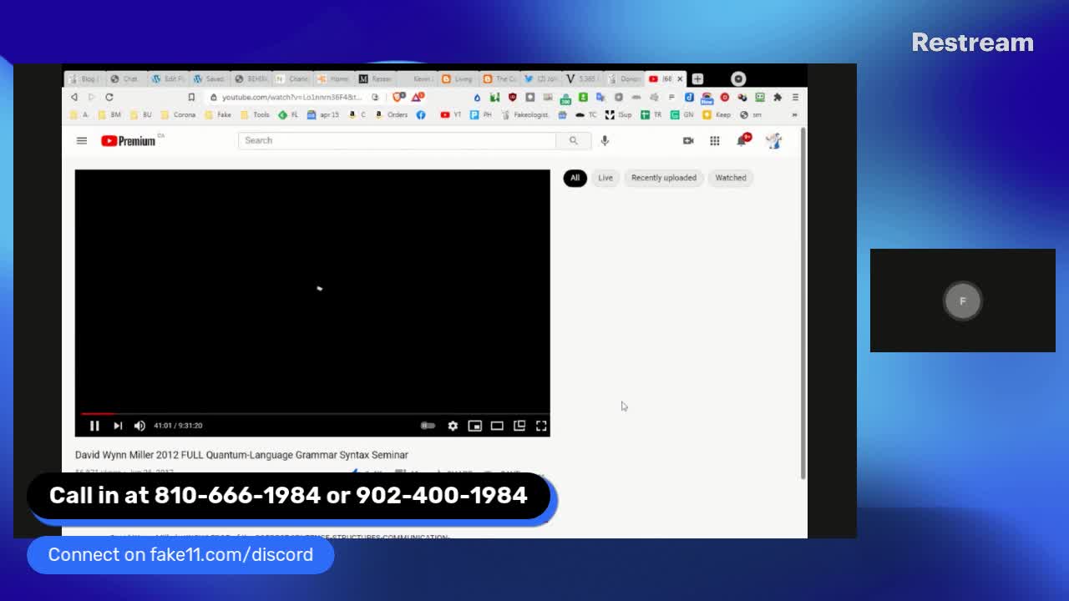Open the YouTube apps grid
Viewport: 1069px width, 601px height.
715,140
